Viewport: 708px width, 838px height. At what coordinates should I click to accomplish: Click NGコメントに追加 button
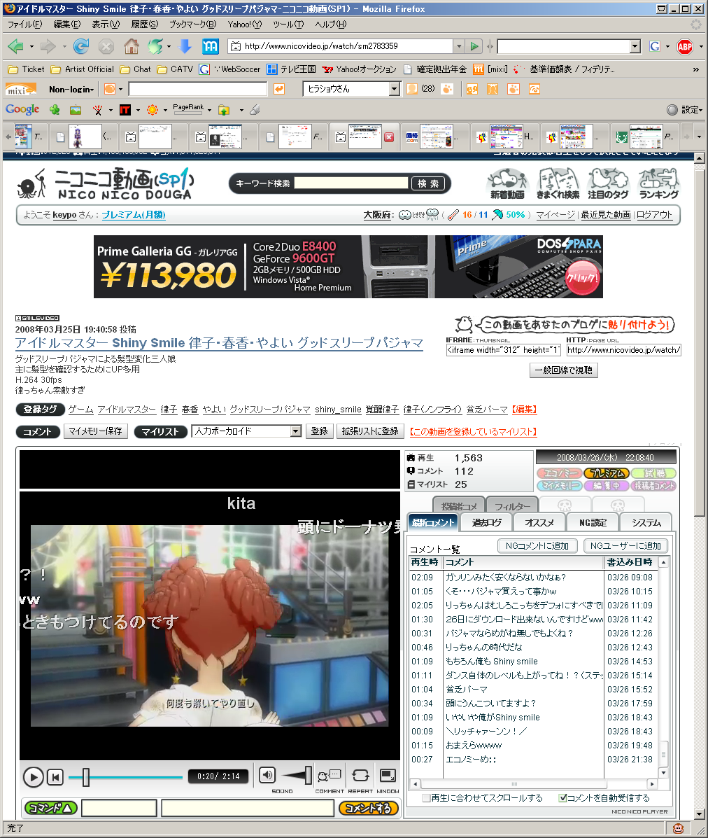(x=537, y=545)
